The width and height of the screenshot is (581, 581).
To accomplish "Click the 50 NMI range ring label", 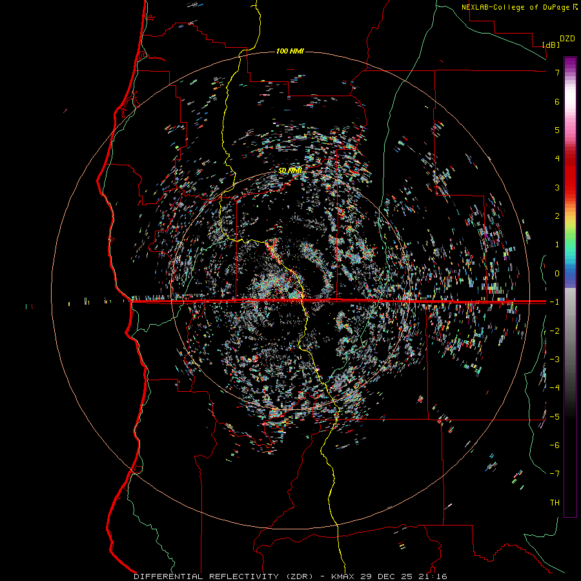I will 290,170.
